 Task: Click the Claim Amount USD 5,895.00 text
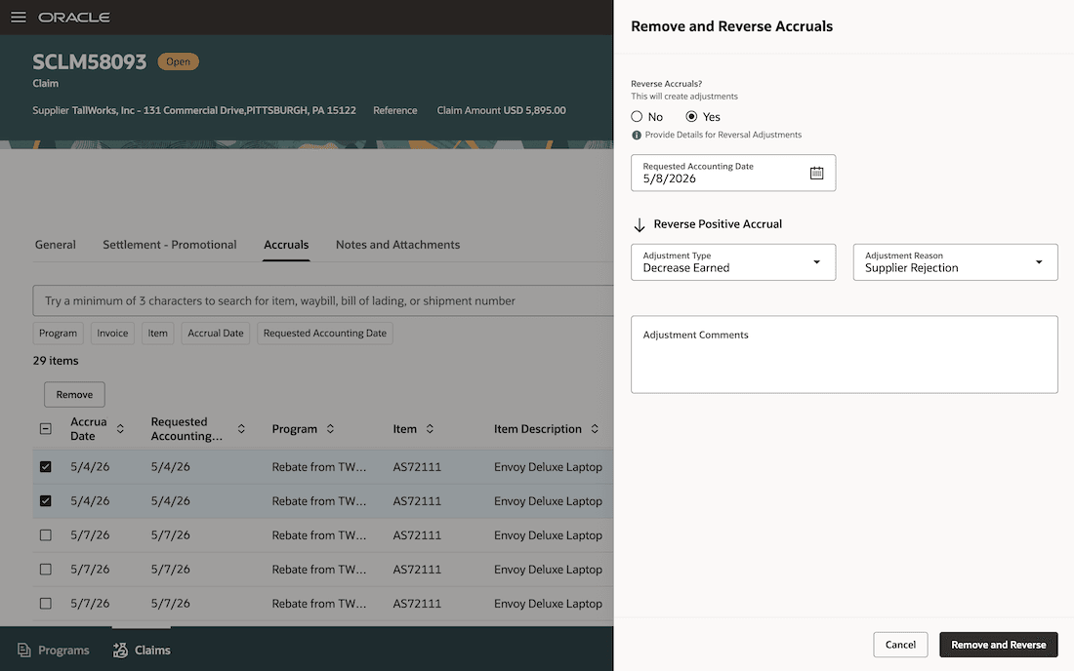tap(502, 110)
